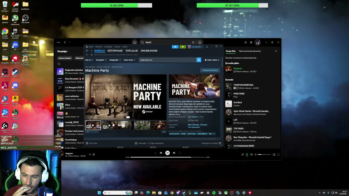
Task: Play YIN YANG from the queue
Action: [251, 130]
